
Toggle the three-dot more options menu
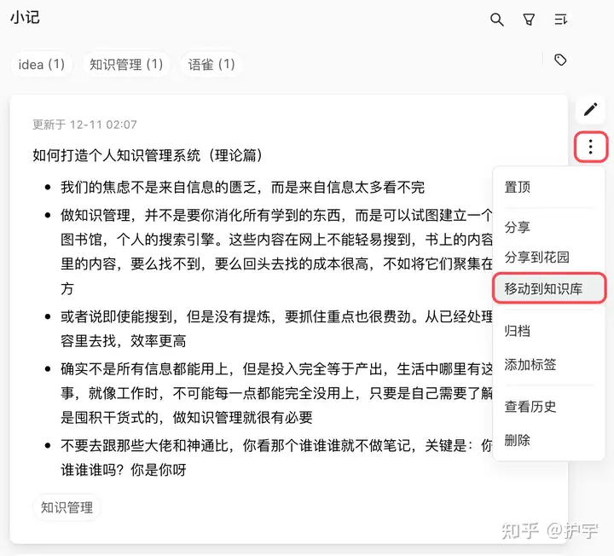click(x=590, y=147)
